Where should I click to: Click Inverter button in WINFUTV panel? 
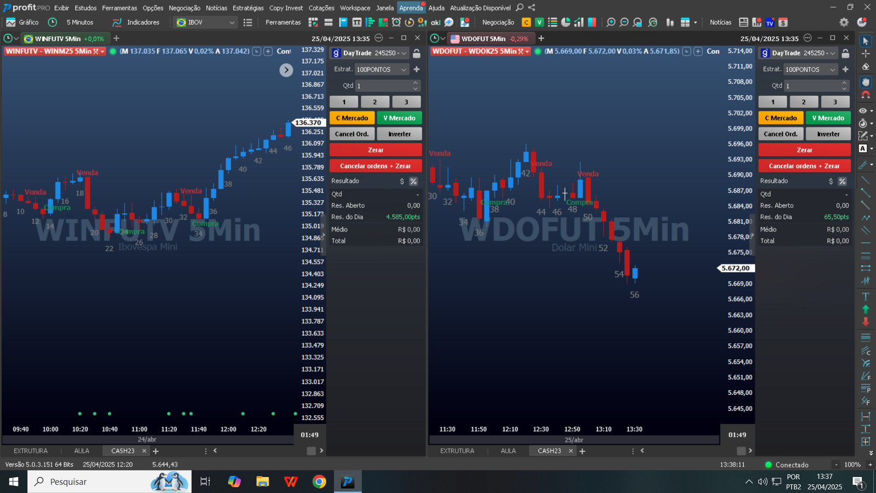point(399,134)
